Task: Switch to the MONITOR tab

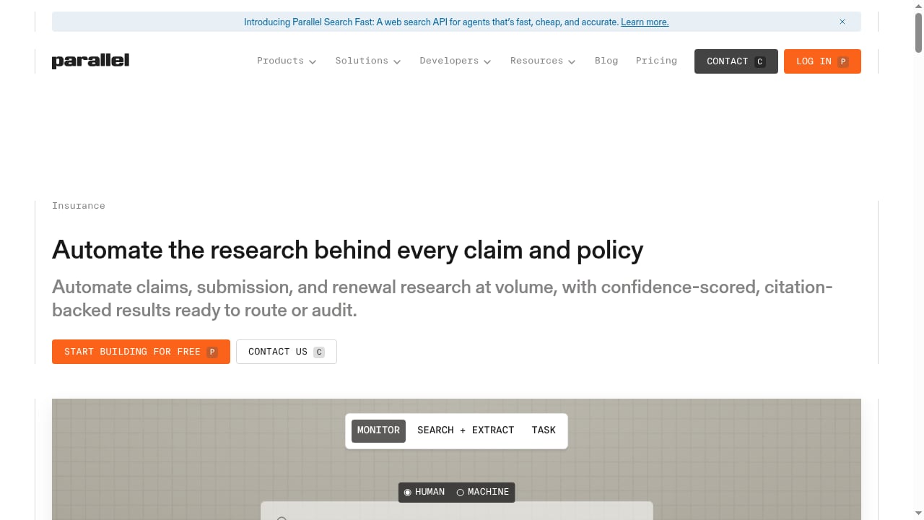Action: [378, 430]
